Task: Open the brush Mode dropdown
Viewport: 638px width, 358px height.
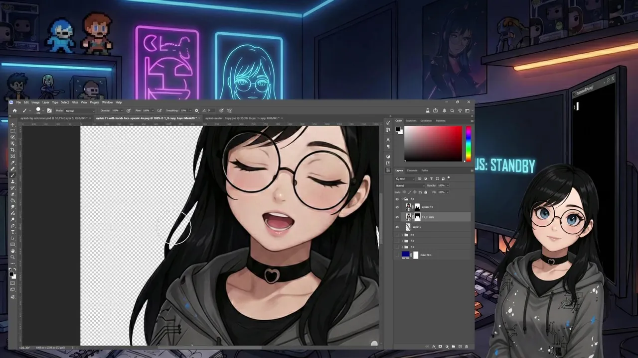Action: [79, 110]
